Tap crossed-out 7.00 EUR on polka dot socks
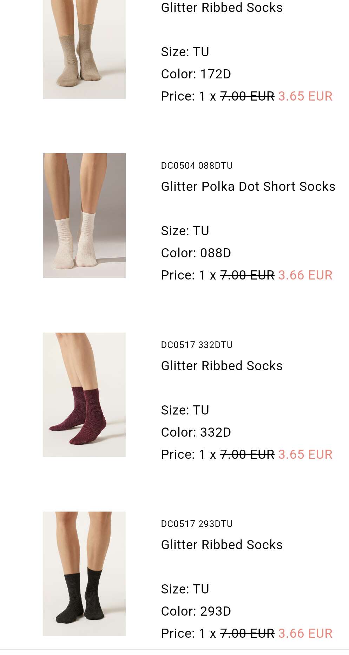Image resolution: width=349 pixels, height=655 pixels. point(247,275)
